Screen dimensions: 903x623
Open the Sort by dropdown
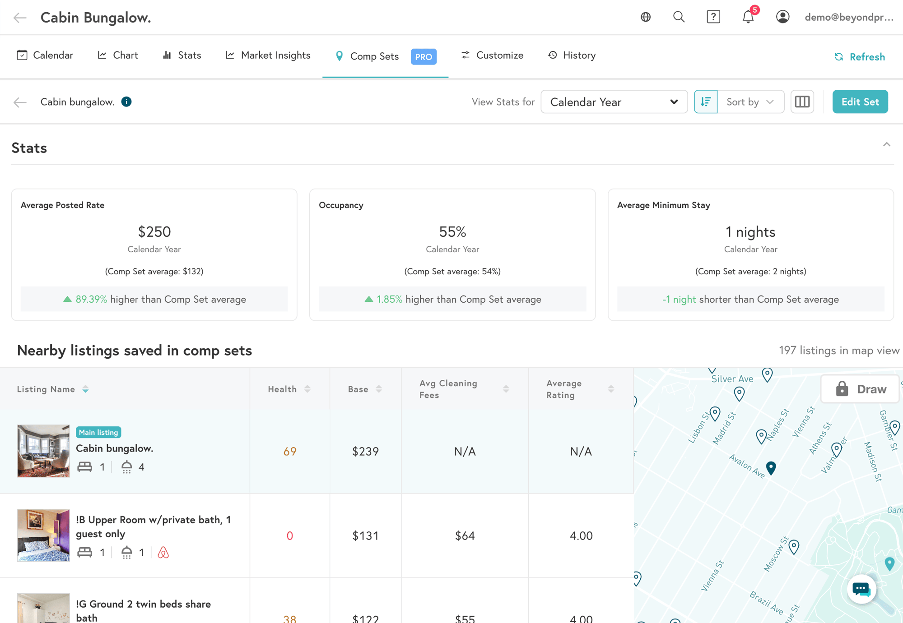[750, 102]
